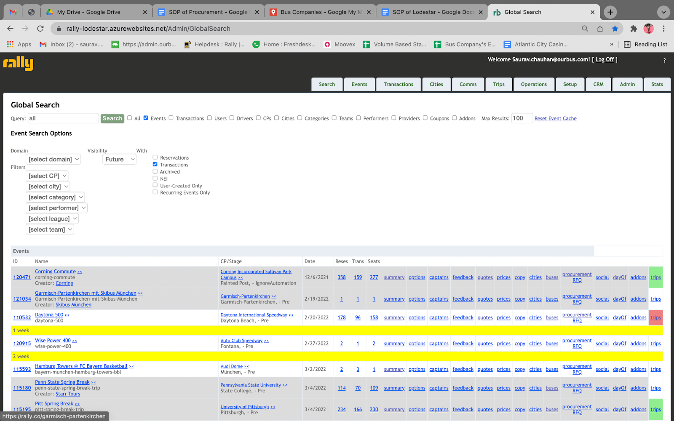The width and height of the screenshot is (674, 421).
Task: Click the browser address bar URL
Action: click(x=148, y=29)
